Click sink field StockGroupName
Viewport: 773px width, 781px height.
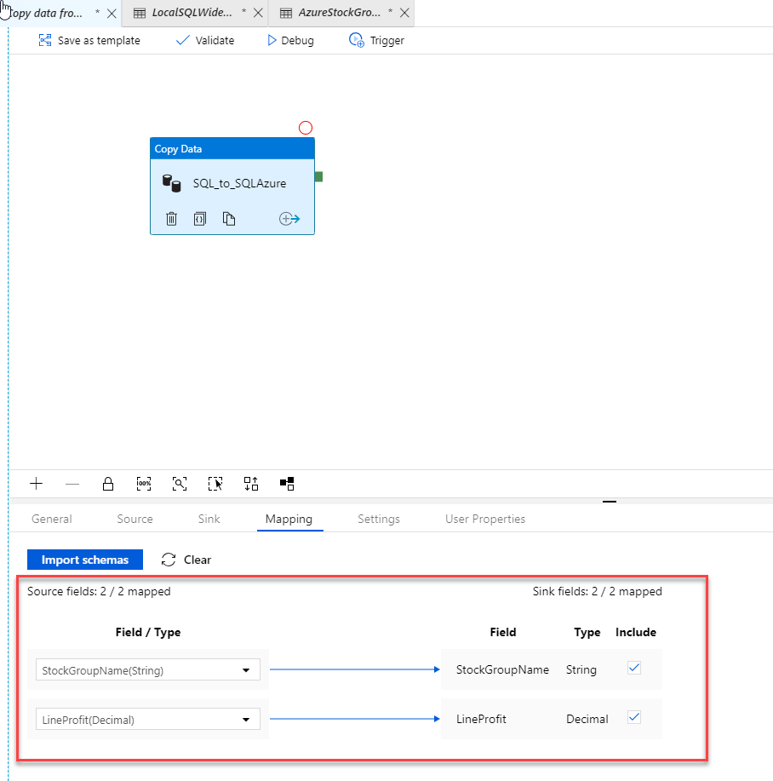[x=502, y=669]
